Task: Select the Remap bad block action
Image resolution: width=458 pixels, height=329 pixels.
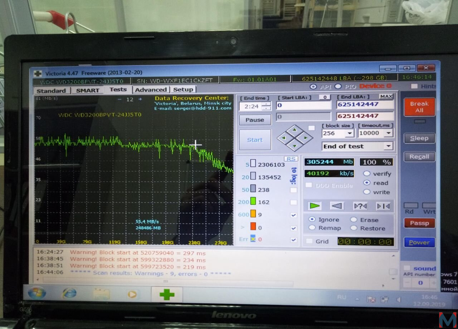Action: 312,228
